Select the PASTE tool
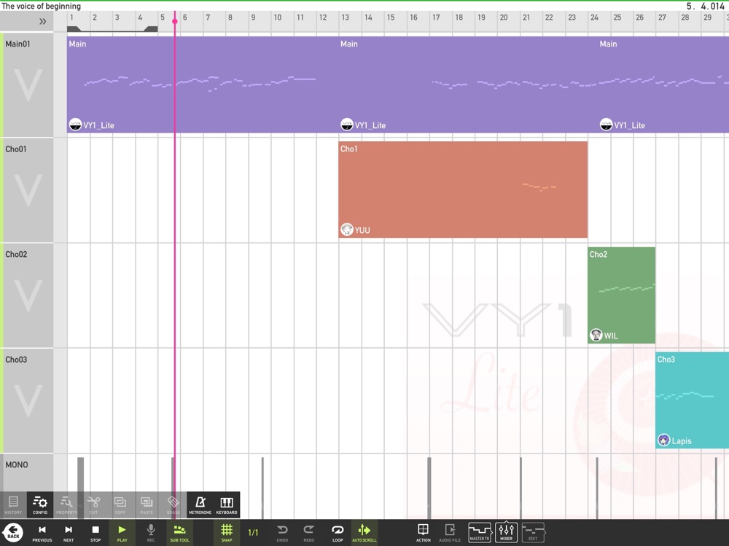Screen dimensions: 729x546 coord(147,505)
